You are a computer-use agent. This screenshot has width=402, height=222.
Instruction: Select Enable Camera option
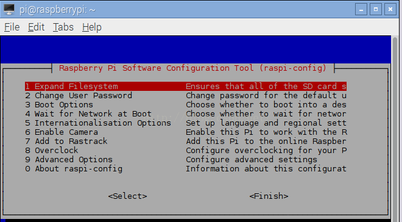point(186,132)
